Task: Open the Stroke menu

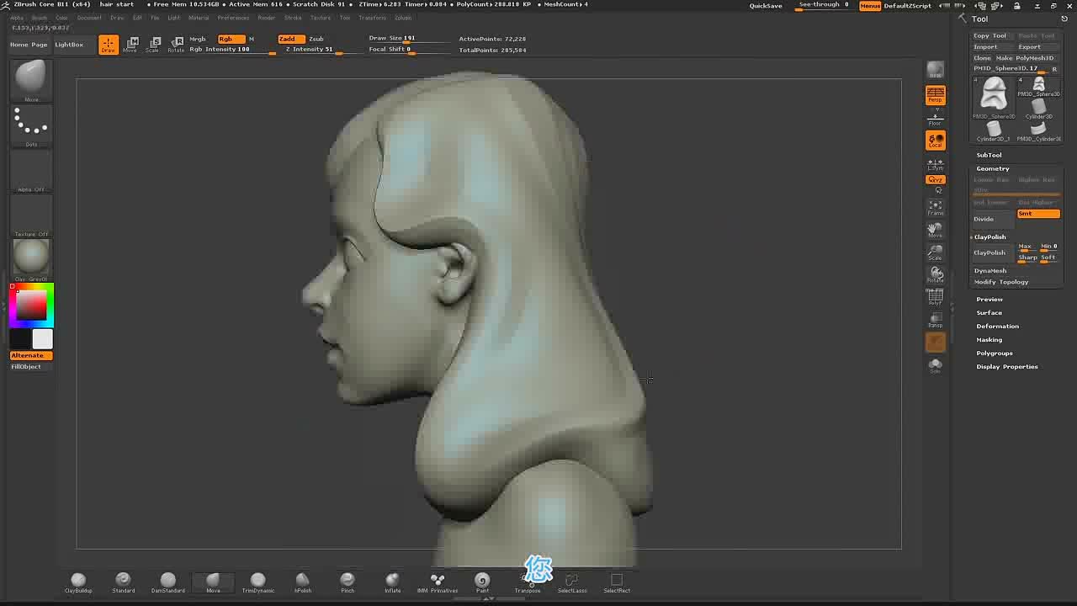Action: [293, 18]
